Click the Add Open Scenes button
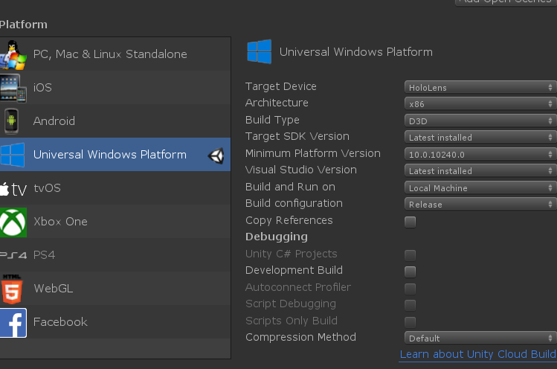Image resolution: width=557 pixels, height=369 pixels. [506, 1]
